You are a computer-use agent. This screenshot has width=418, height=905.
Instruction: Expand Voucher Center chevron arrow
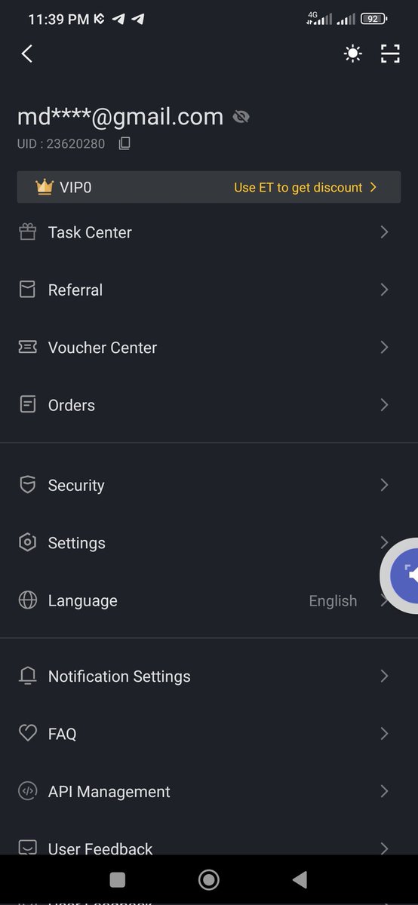tap(384, 347)
